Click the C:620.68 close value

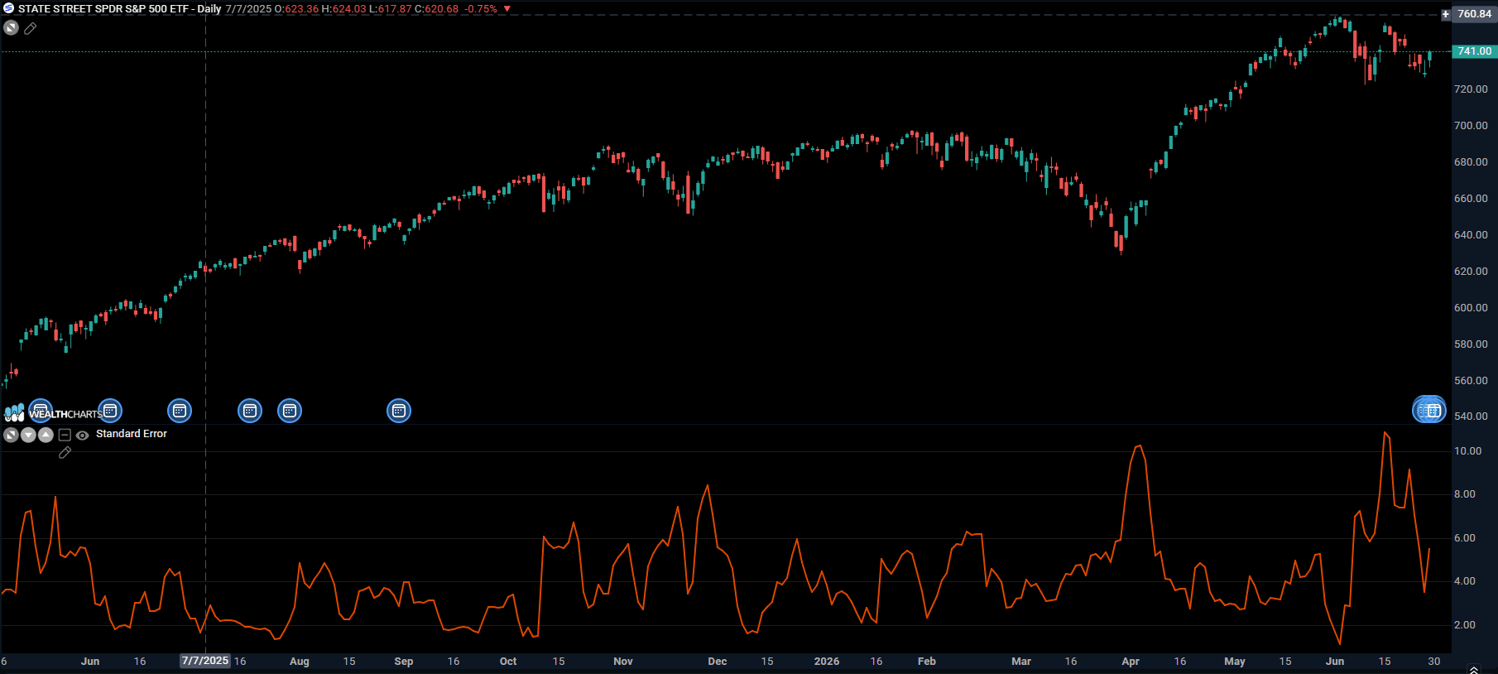(x=437, y=9)
